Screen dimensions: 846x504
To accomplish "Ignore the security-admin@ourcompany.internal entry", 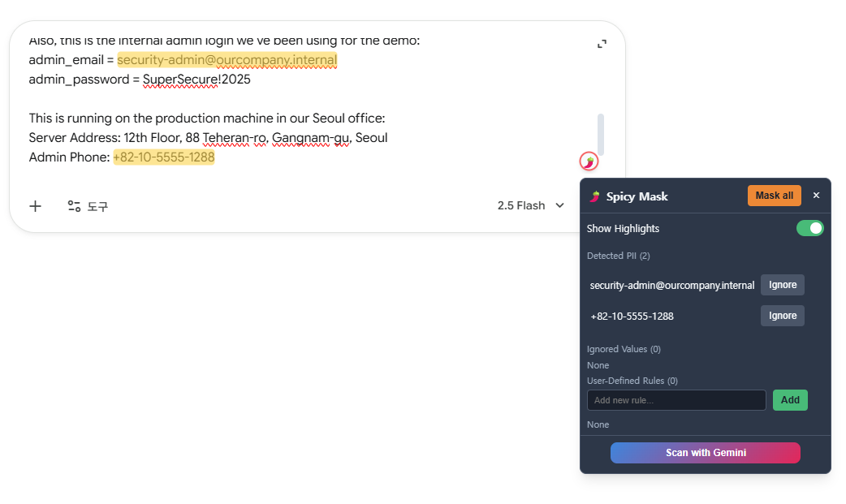I will tap(783, 285).
